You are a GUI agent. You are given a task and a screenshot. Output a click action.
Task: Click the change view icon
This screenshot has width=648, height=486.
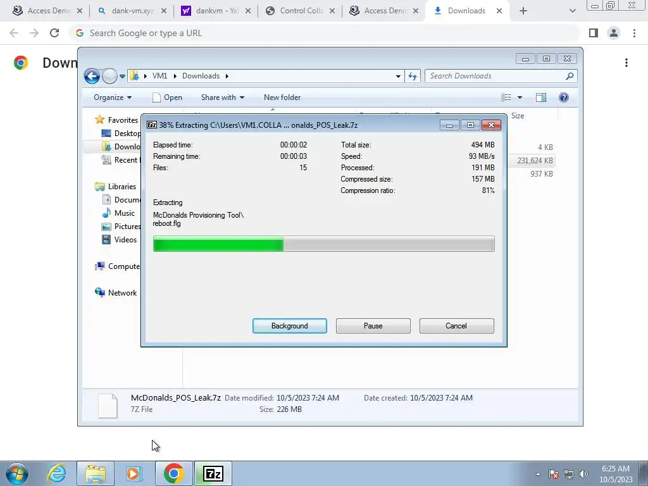(506, 97)
